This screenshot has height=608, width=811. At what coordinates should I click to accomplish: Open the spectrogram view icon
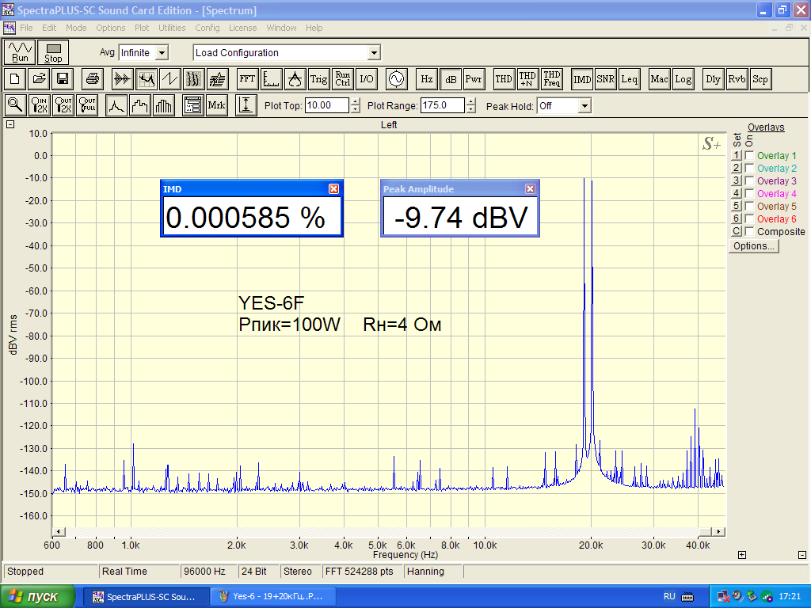click(194, 79)
